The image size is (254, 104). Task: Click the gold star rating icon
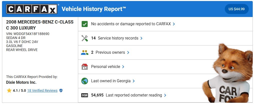(x=9, y=90)
